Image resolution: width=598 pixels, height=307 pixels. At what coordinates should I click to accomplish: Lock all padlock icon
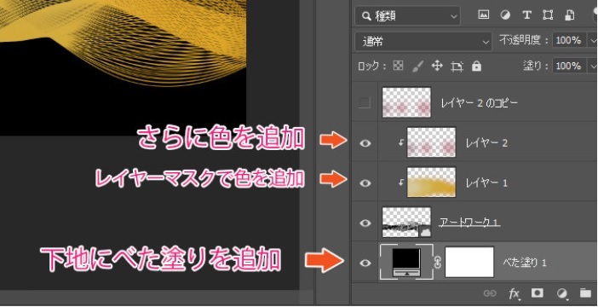tap(476, 66)
